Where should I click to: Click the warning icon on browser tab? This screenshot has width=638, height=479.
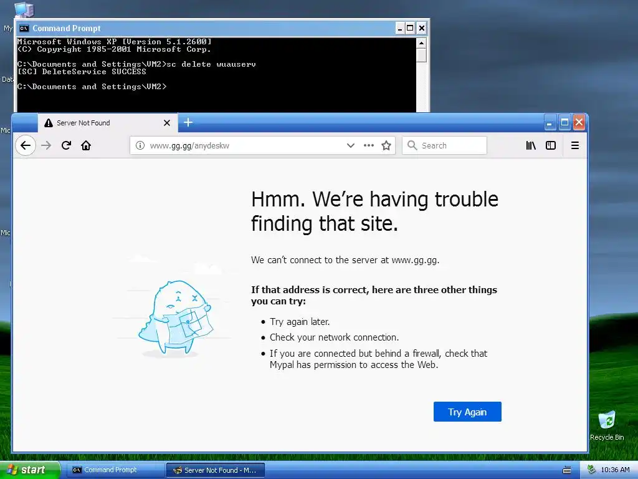49,123
